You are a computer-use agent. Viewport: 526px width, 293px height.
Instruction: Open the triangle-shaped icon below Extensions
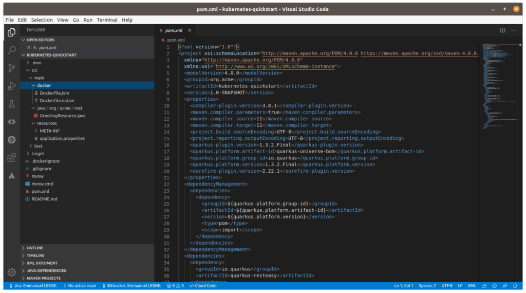click(x=12, y=175)
